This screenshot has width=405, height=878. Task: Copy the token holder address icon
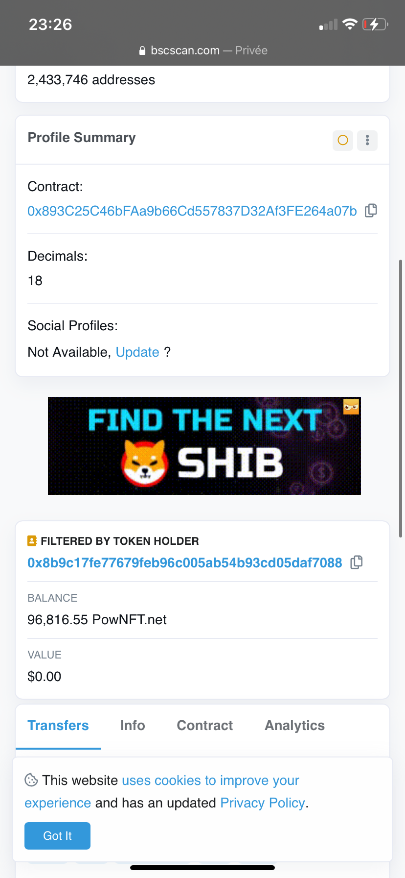357,562
